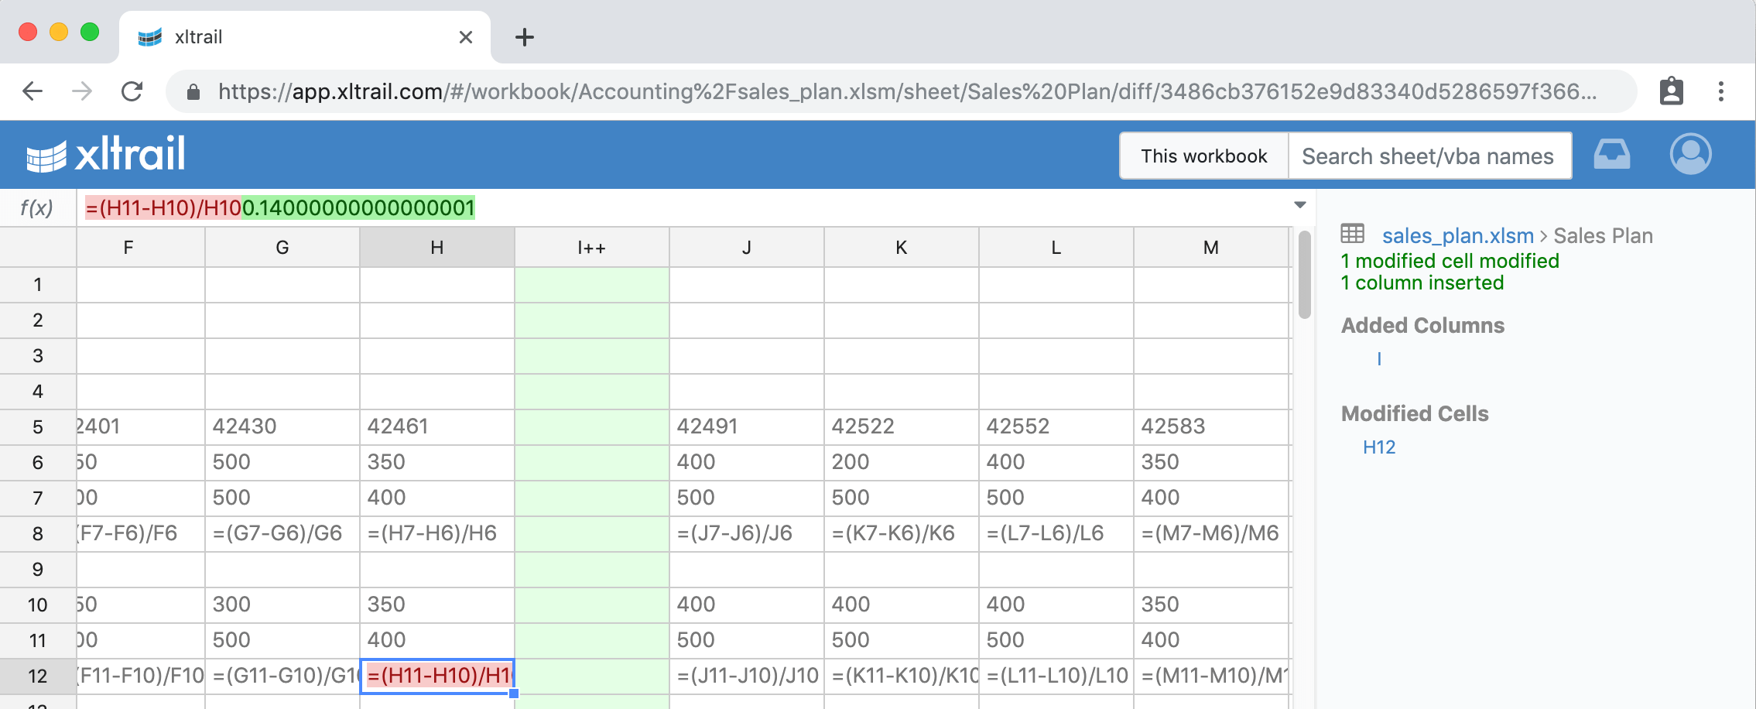Open the sales_plan.xlsm breadcrumb link

[x=1457, y=235]
